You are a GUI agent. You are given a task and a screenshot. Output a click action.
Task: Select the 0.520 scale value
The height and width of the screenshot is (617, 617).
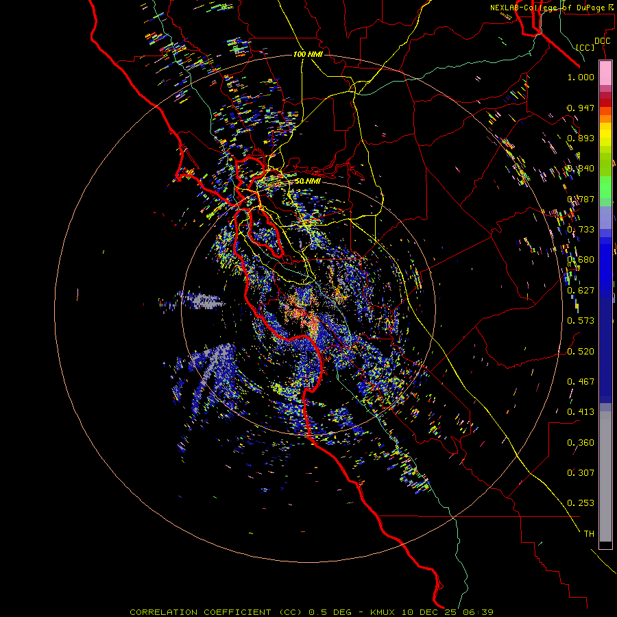tap(581, 352)
